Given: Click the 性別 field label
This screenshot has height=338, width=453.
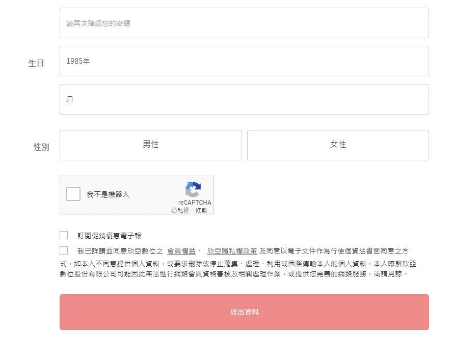Looking at the screenshot, I should point(41,147).
